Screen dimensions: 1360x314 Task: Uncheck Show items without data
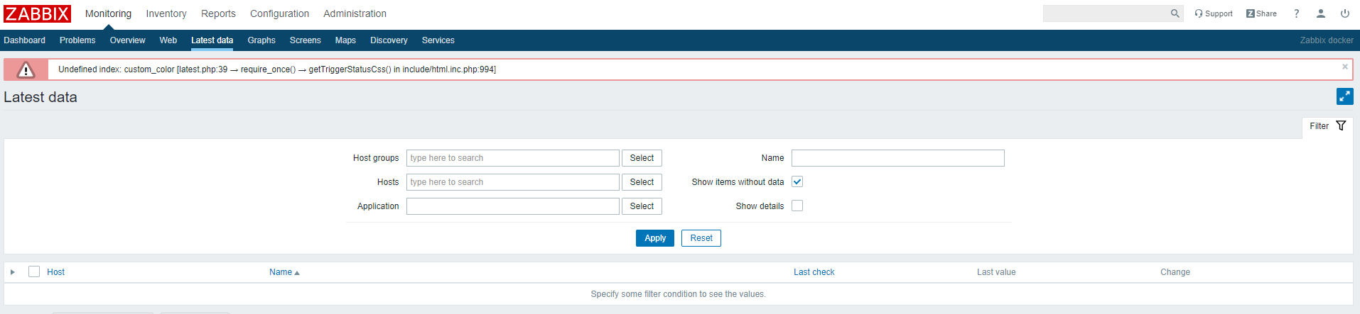click(797, 182)
